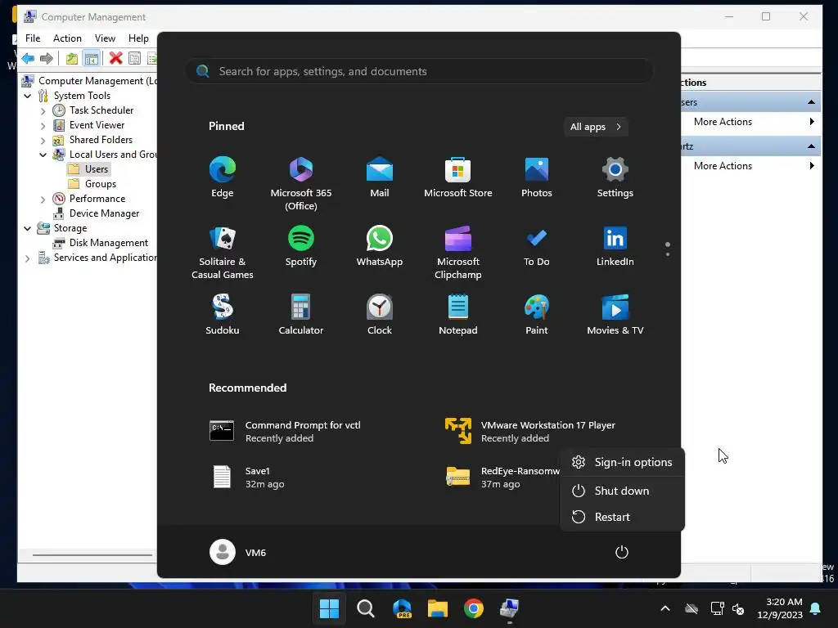Click the Back arrow in Computer Management toolbar

coord(28,58)
